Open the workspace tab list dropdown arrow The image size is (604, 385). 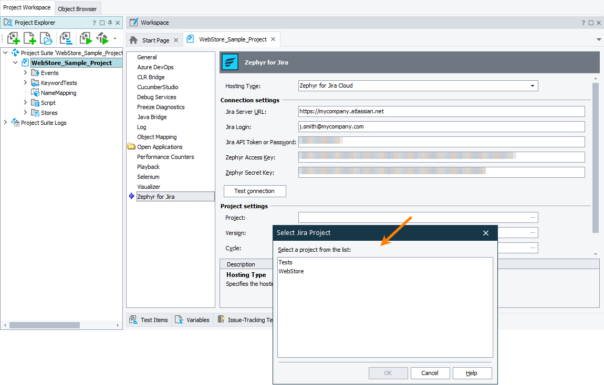tap(599, 40)
